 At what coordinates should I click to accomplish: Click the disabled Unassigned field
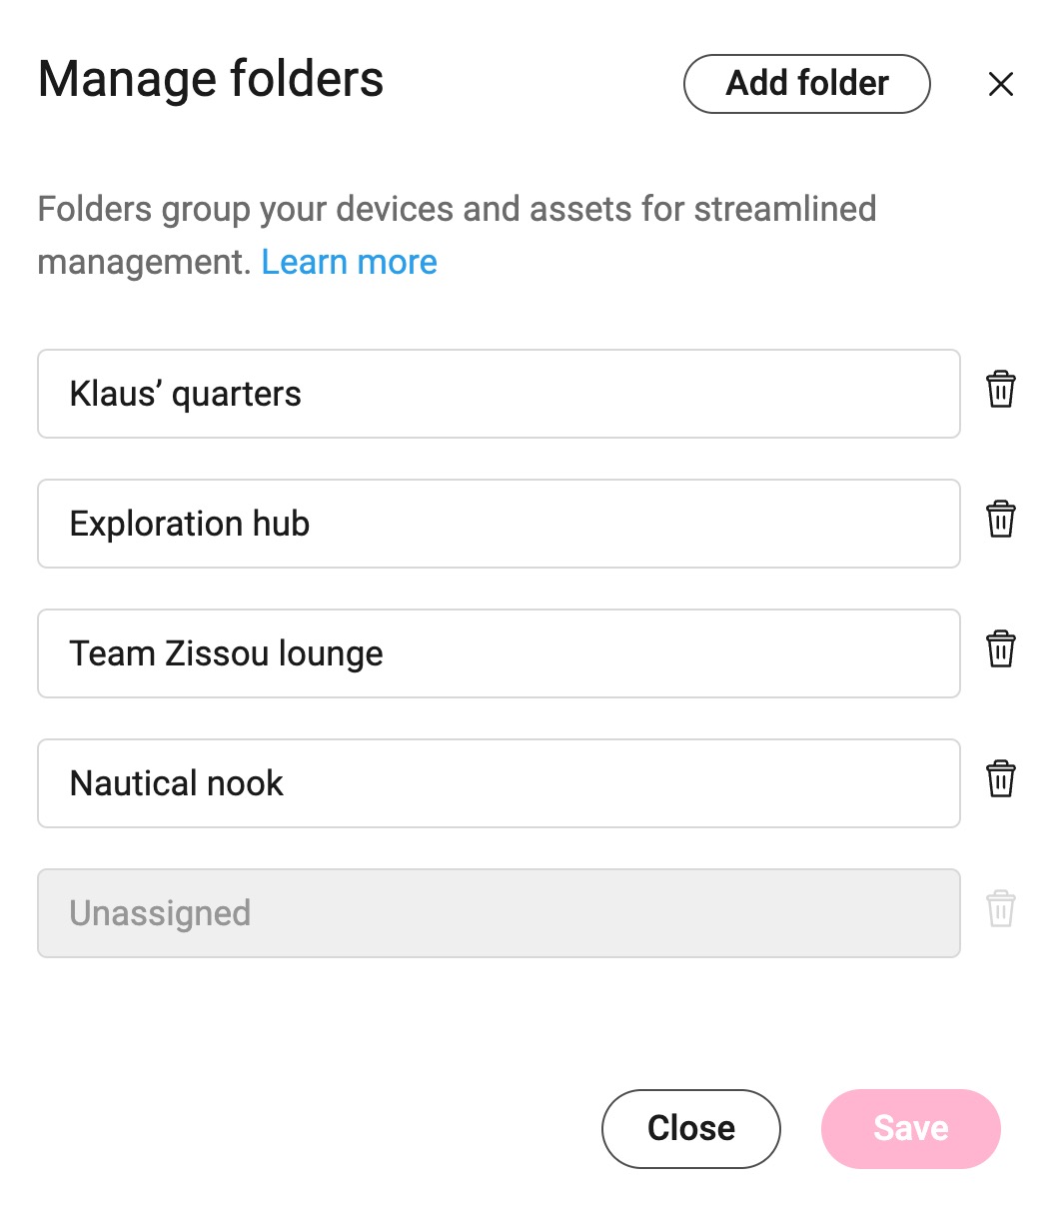point(498,912)
